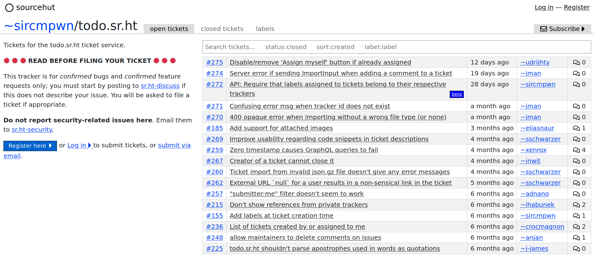Click the Log in link in header
This screenshot has width=594, height=255.
tap(544, 7)
